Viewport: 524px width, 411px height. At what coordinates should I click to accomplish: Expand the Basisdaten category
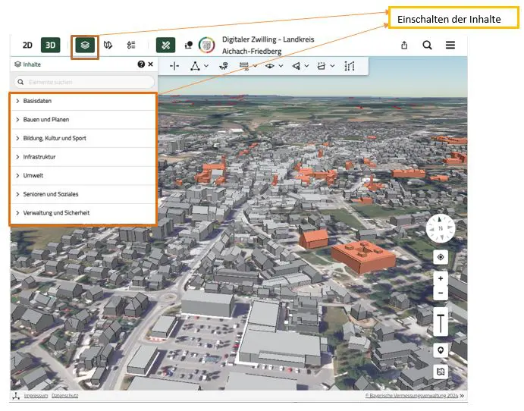pos(38,101)
